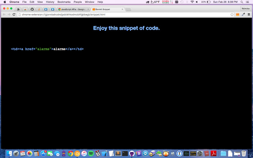The height and width of the screenshot is (158, 253).
Task: Open Photos from the Dock
Action: click(30, 153)
